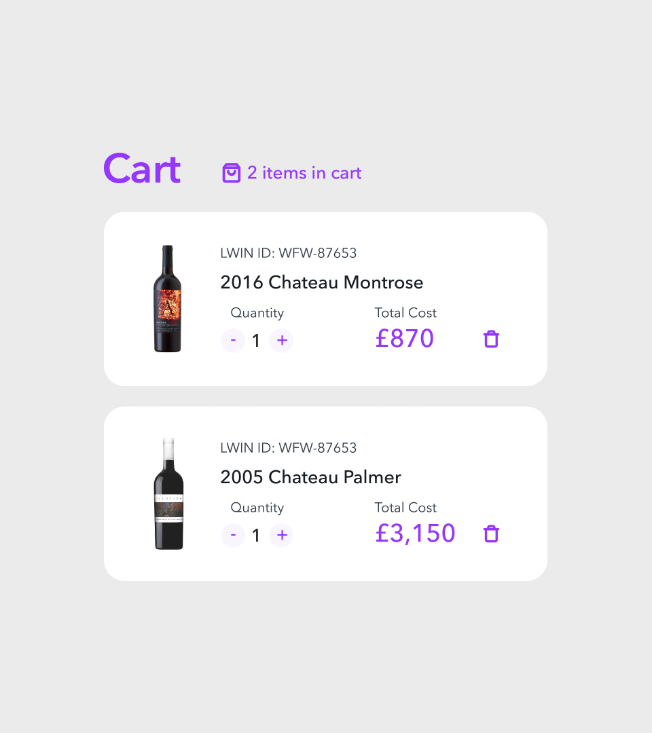Select the £870 total cost amount
Image resolution: width=652 pixels, height=733 pixels.
pyautogui.click(x=404, y=338)
